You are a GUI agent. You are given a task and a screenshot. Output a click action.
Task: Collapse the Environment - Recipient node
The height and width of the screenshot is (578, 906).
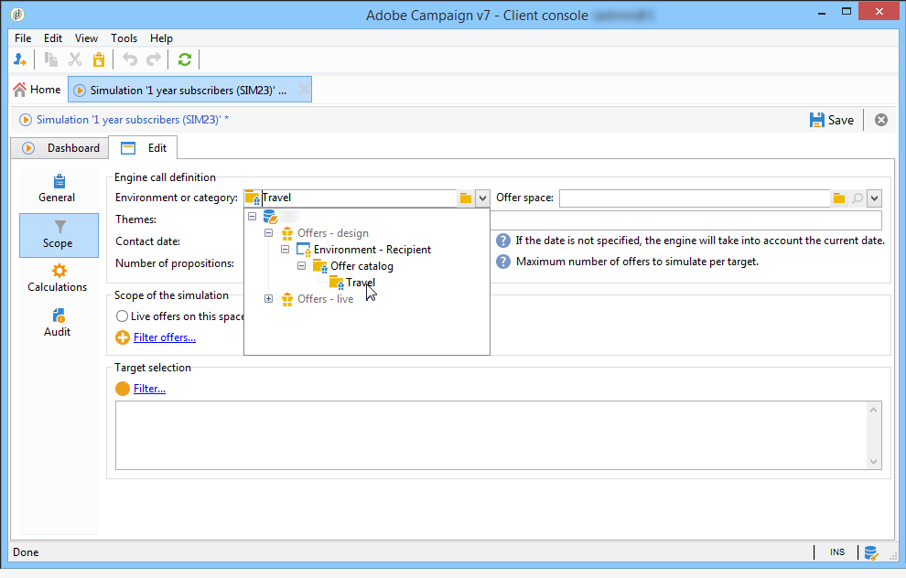coord(285,250)
